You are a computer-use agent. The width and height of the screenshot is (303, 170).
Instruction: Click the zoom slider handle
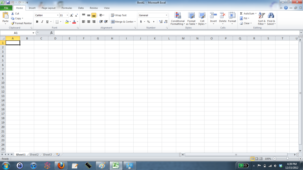pyautogui.click(x=287, y=158)
